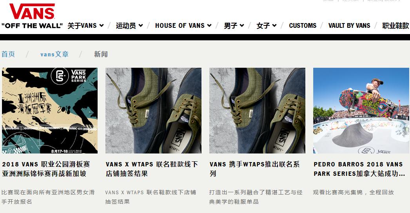Open the Pedro Barros skateboarding photo
Screen dimensions: 410x213
(361, 110)
